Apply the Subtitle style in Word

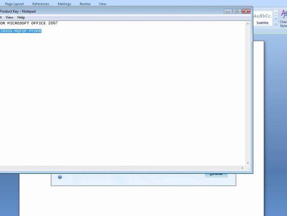(262, 19)
